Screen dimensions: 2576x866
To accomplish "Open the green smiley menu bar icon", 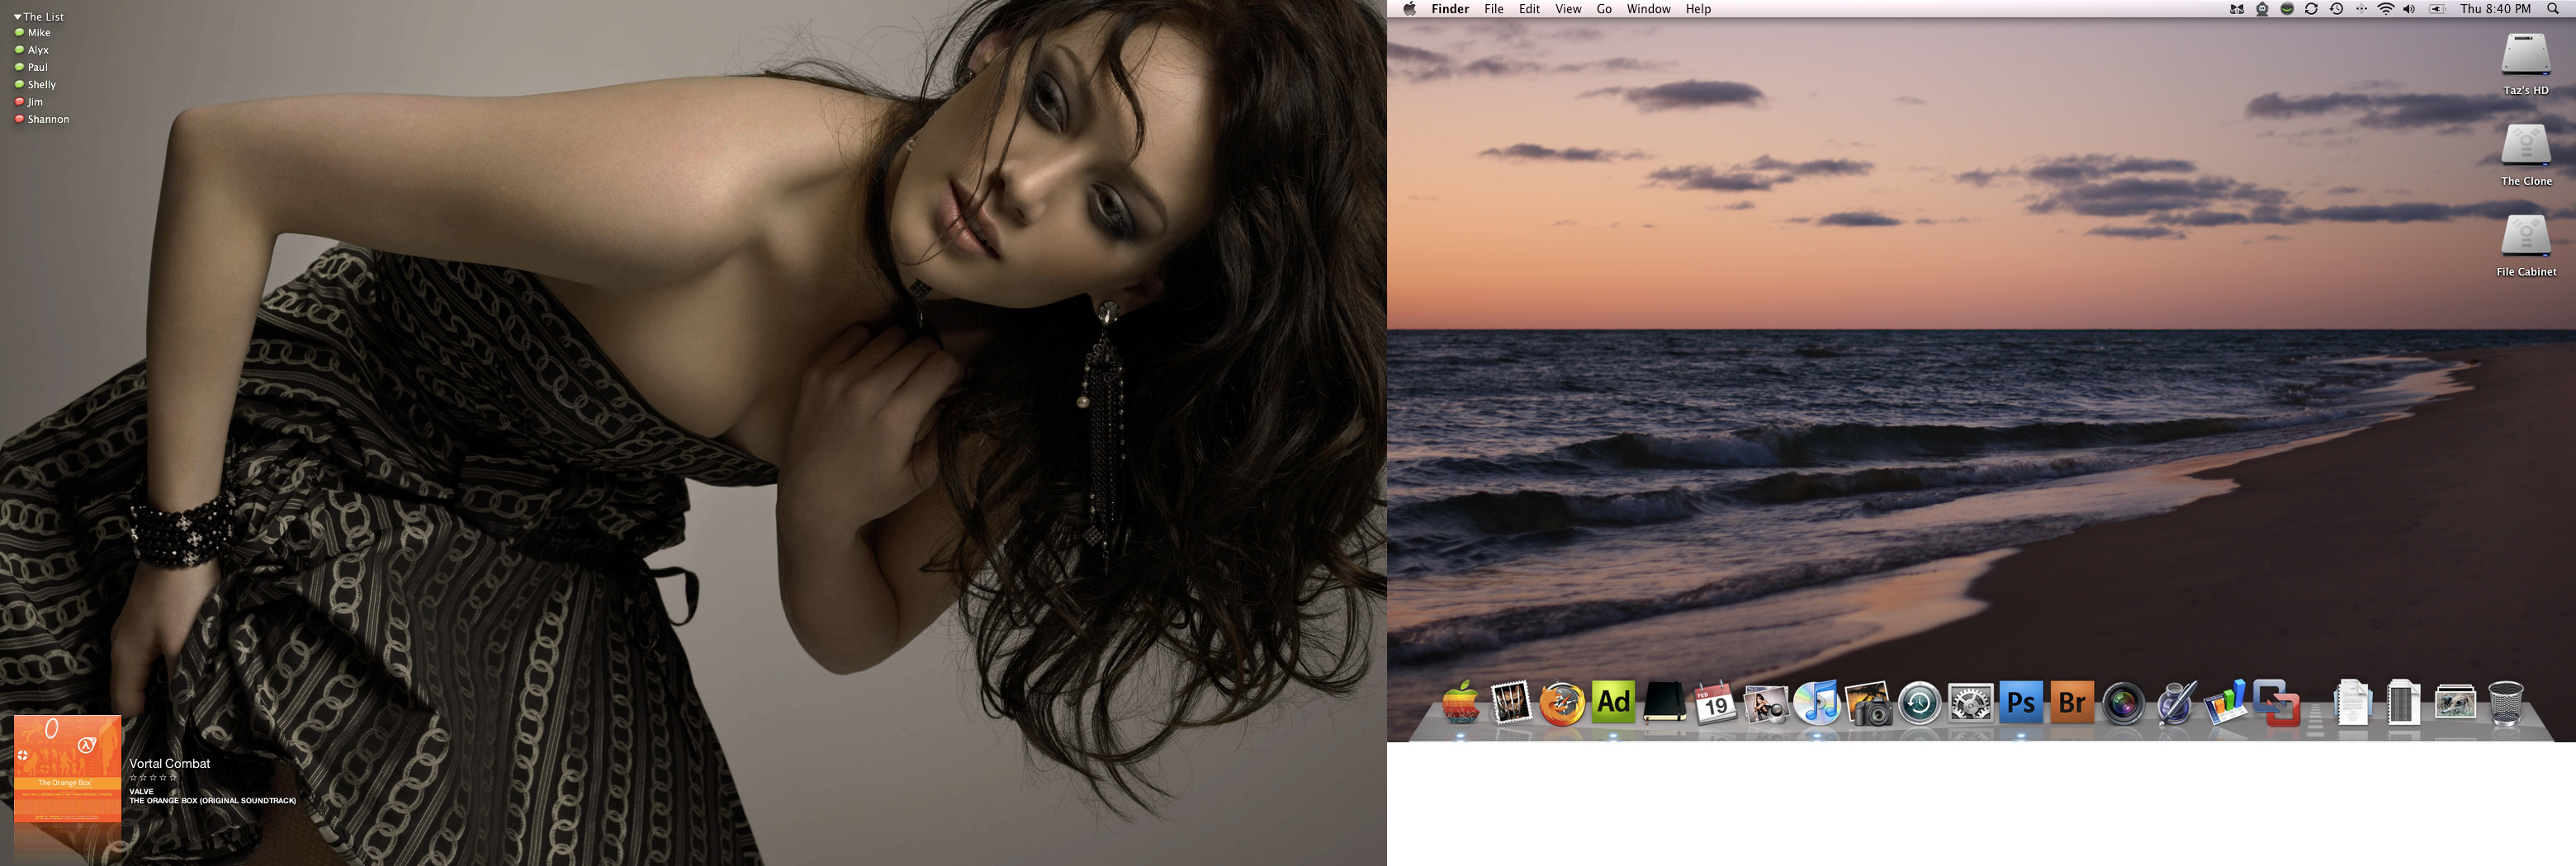I will 2287,9.
